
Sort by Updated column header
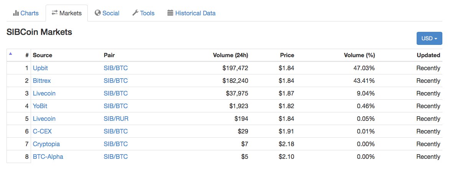pos(428,55)
